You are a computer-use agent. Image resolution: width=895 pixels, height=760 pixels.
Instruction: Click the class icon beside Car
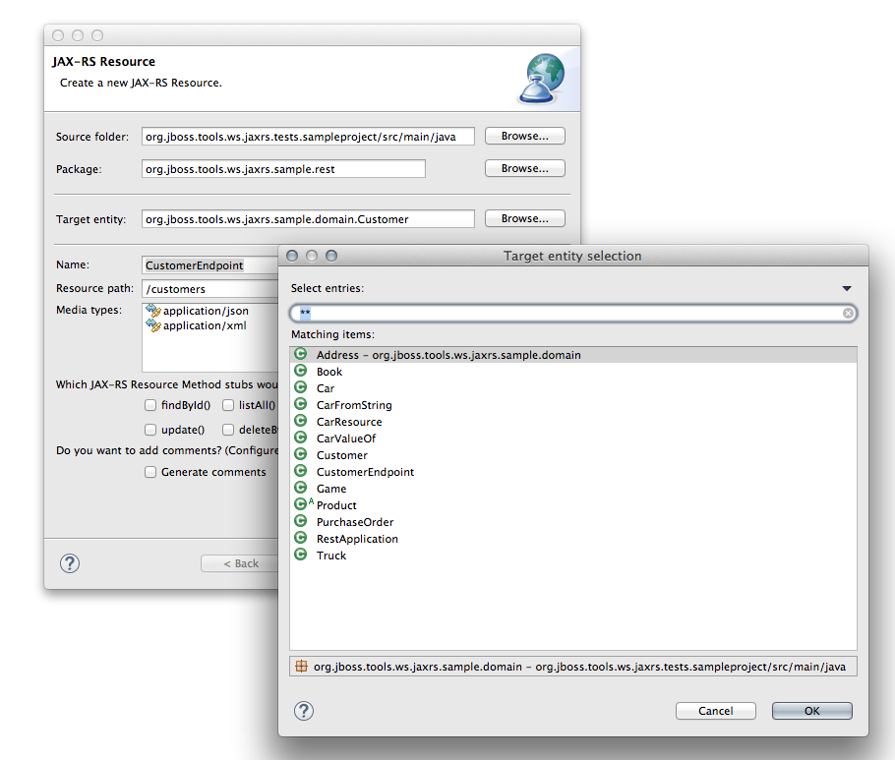pos(300,387)
